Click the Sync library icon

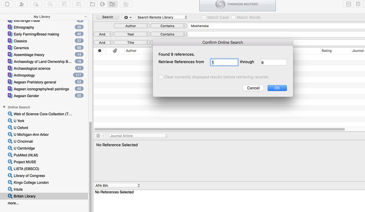click(x=7, y=4)
